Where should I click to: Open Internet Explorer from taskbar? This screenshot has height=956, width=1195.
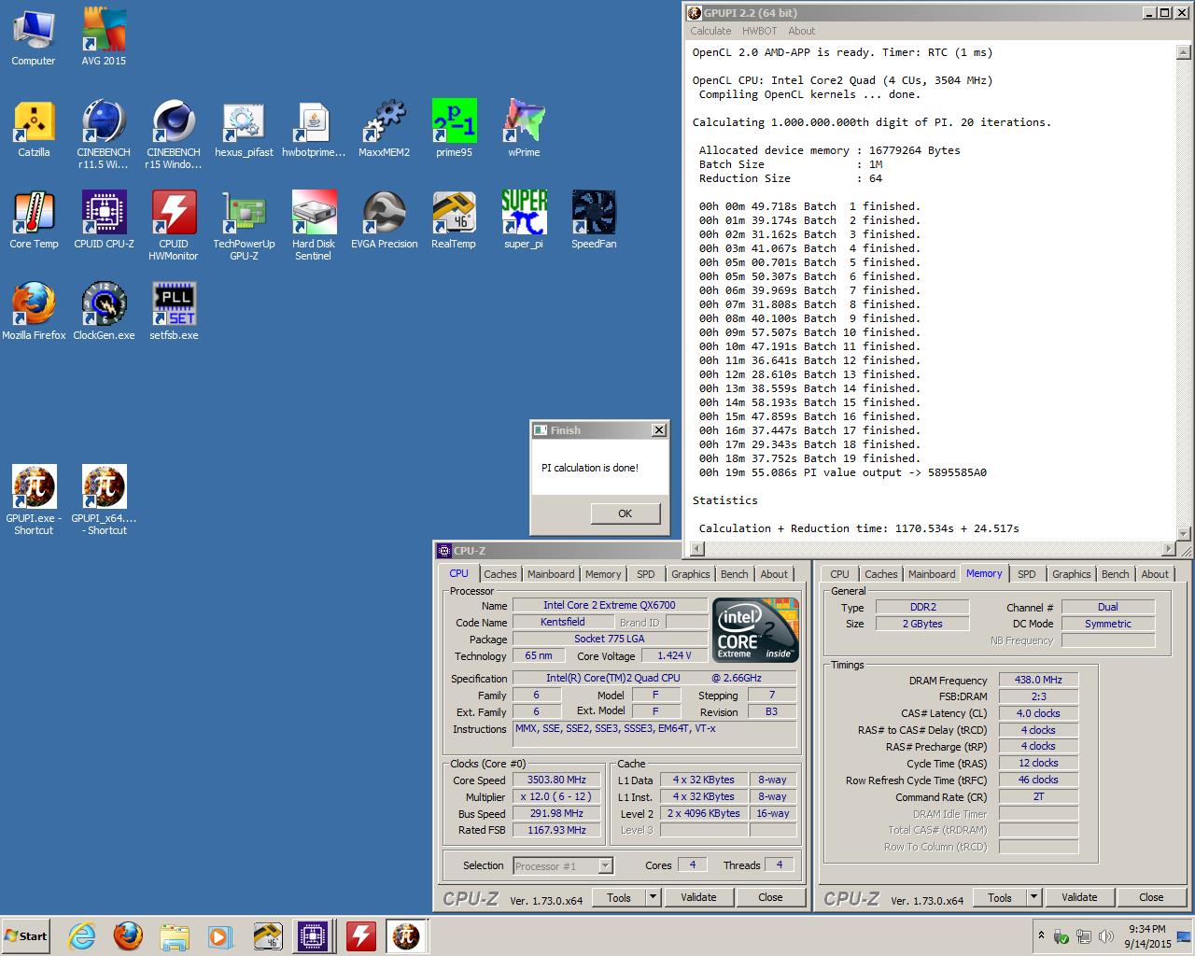[x=82, y=936]
